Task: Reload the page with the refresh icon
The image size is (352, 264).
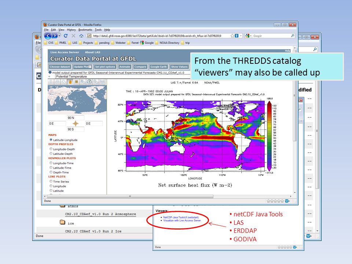Action: pos(66,36)
